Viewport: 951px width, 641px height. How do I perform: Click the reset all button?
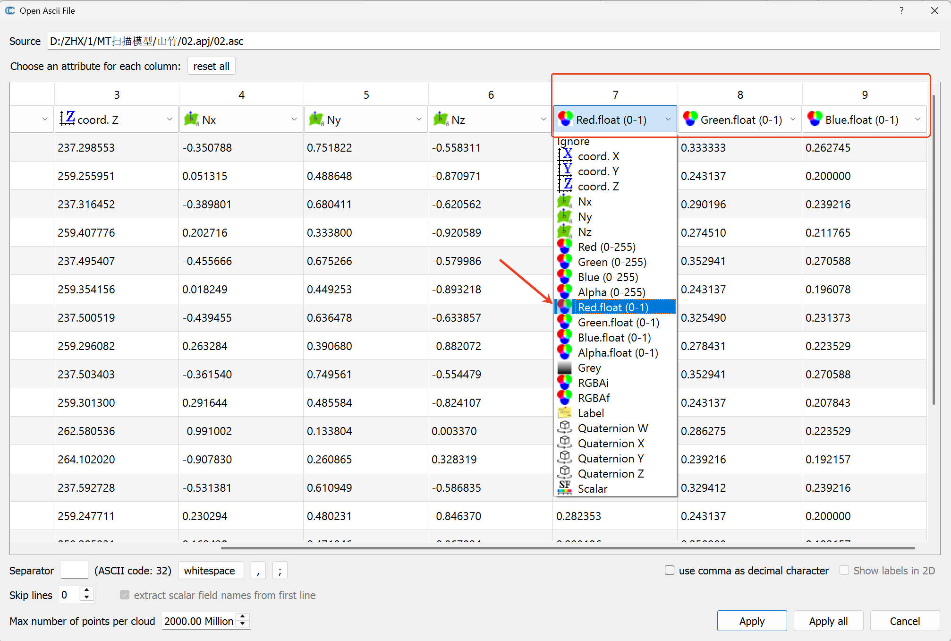(x=211, y=66)
